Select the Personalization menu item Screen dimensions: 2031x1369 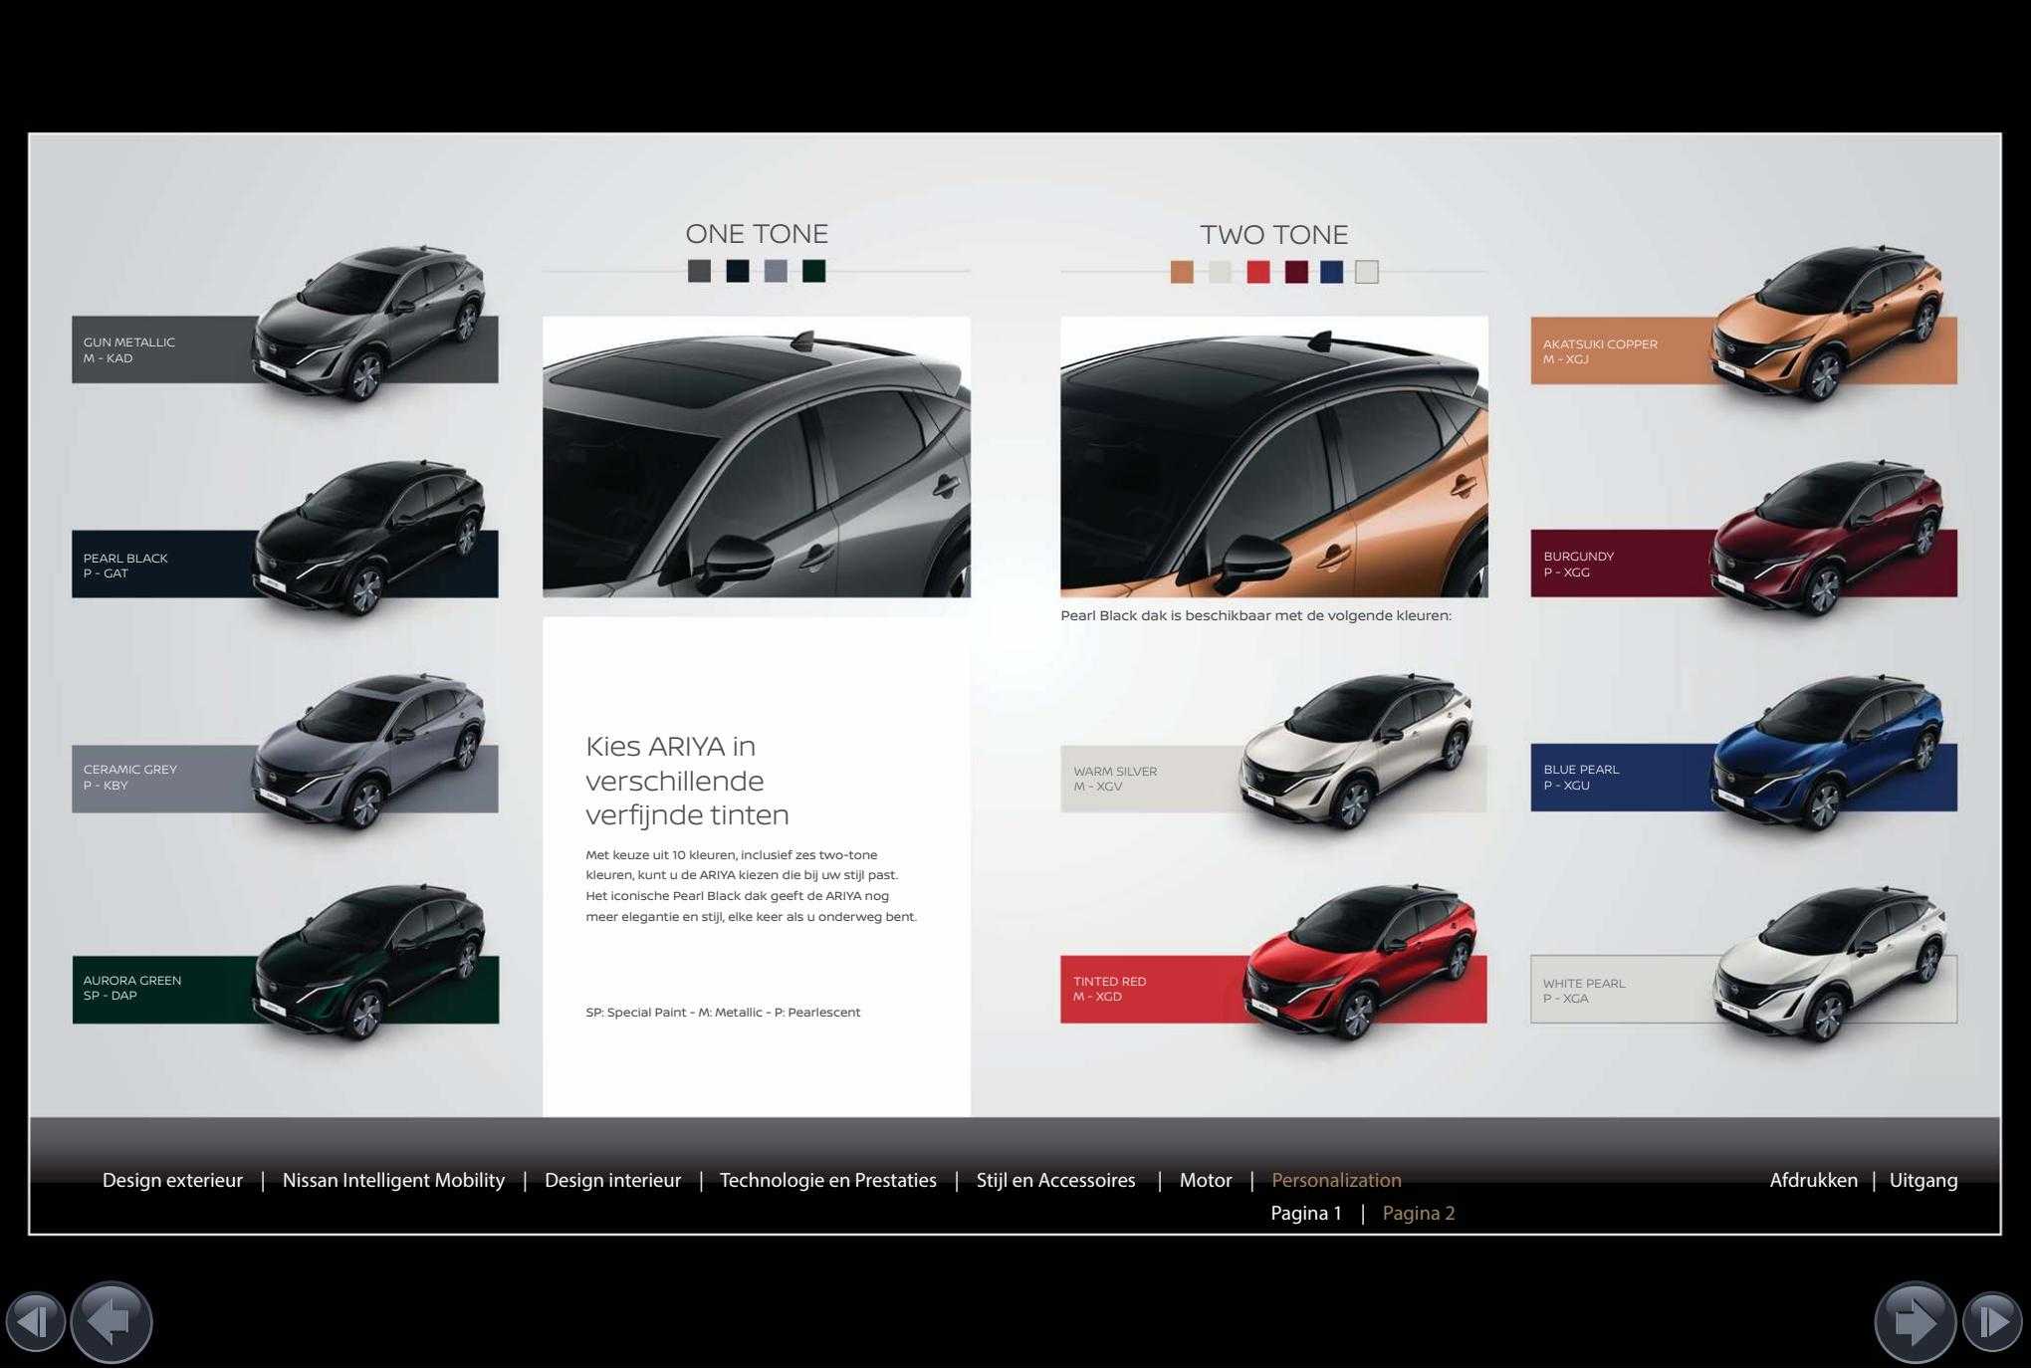(x=1336, y=1180)
